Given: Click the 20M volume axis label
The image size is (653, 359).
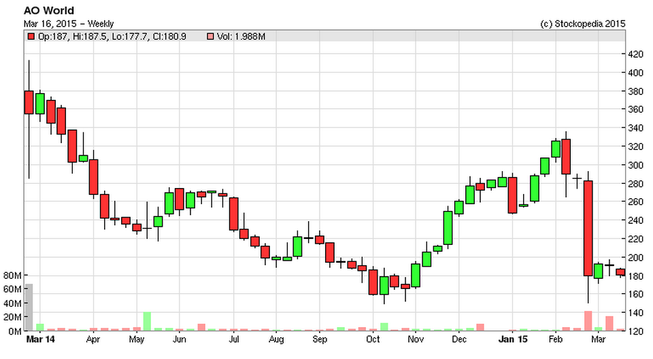Looking at the screenshot, I should pos(12,317).
